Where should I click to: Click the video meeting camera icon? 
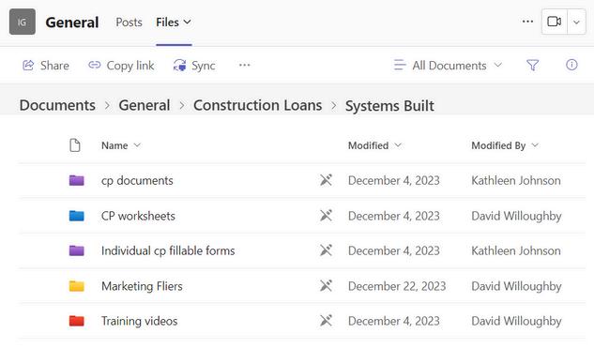click(555, 22)
